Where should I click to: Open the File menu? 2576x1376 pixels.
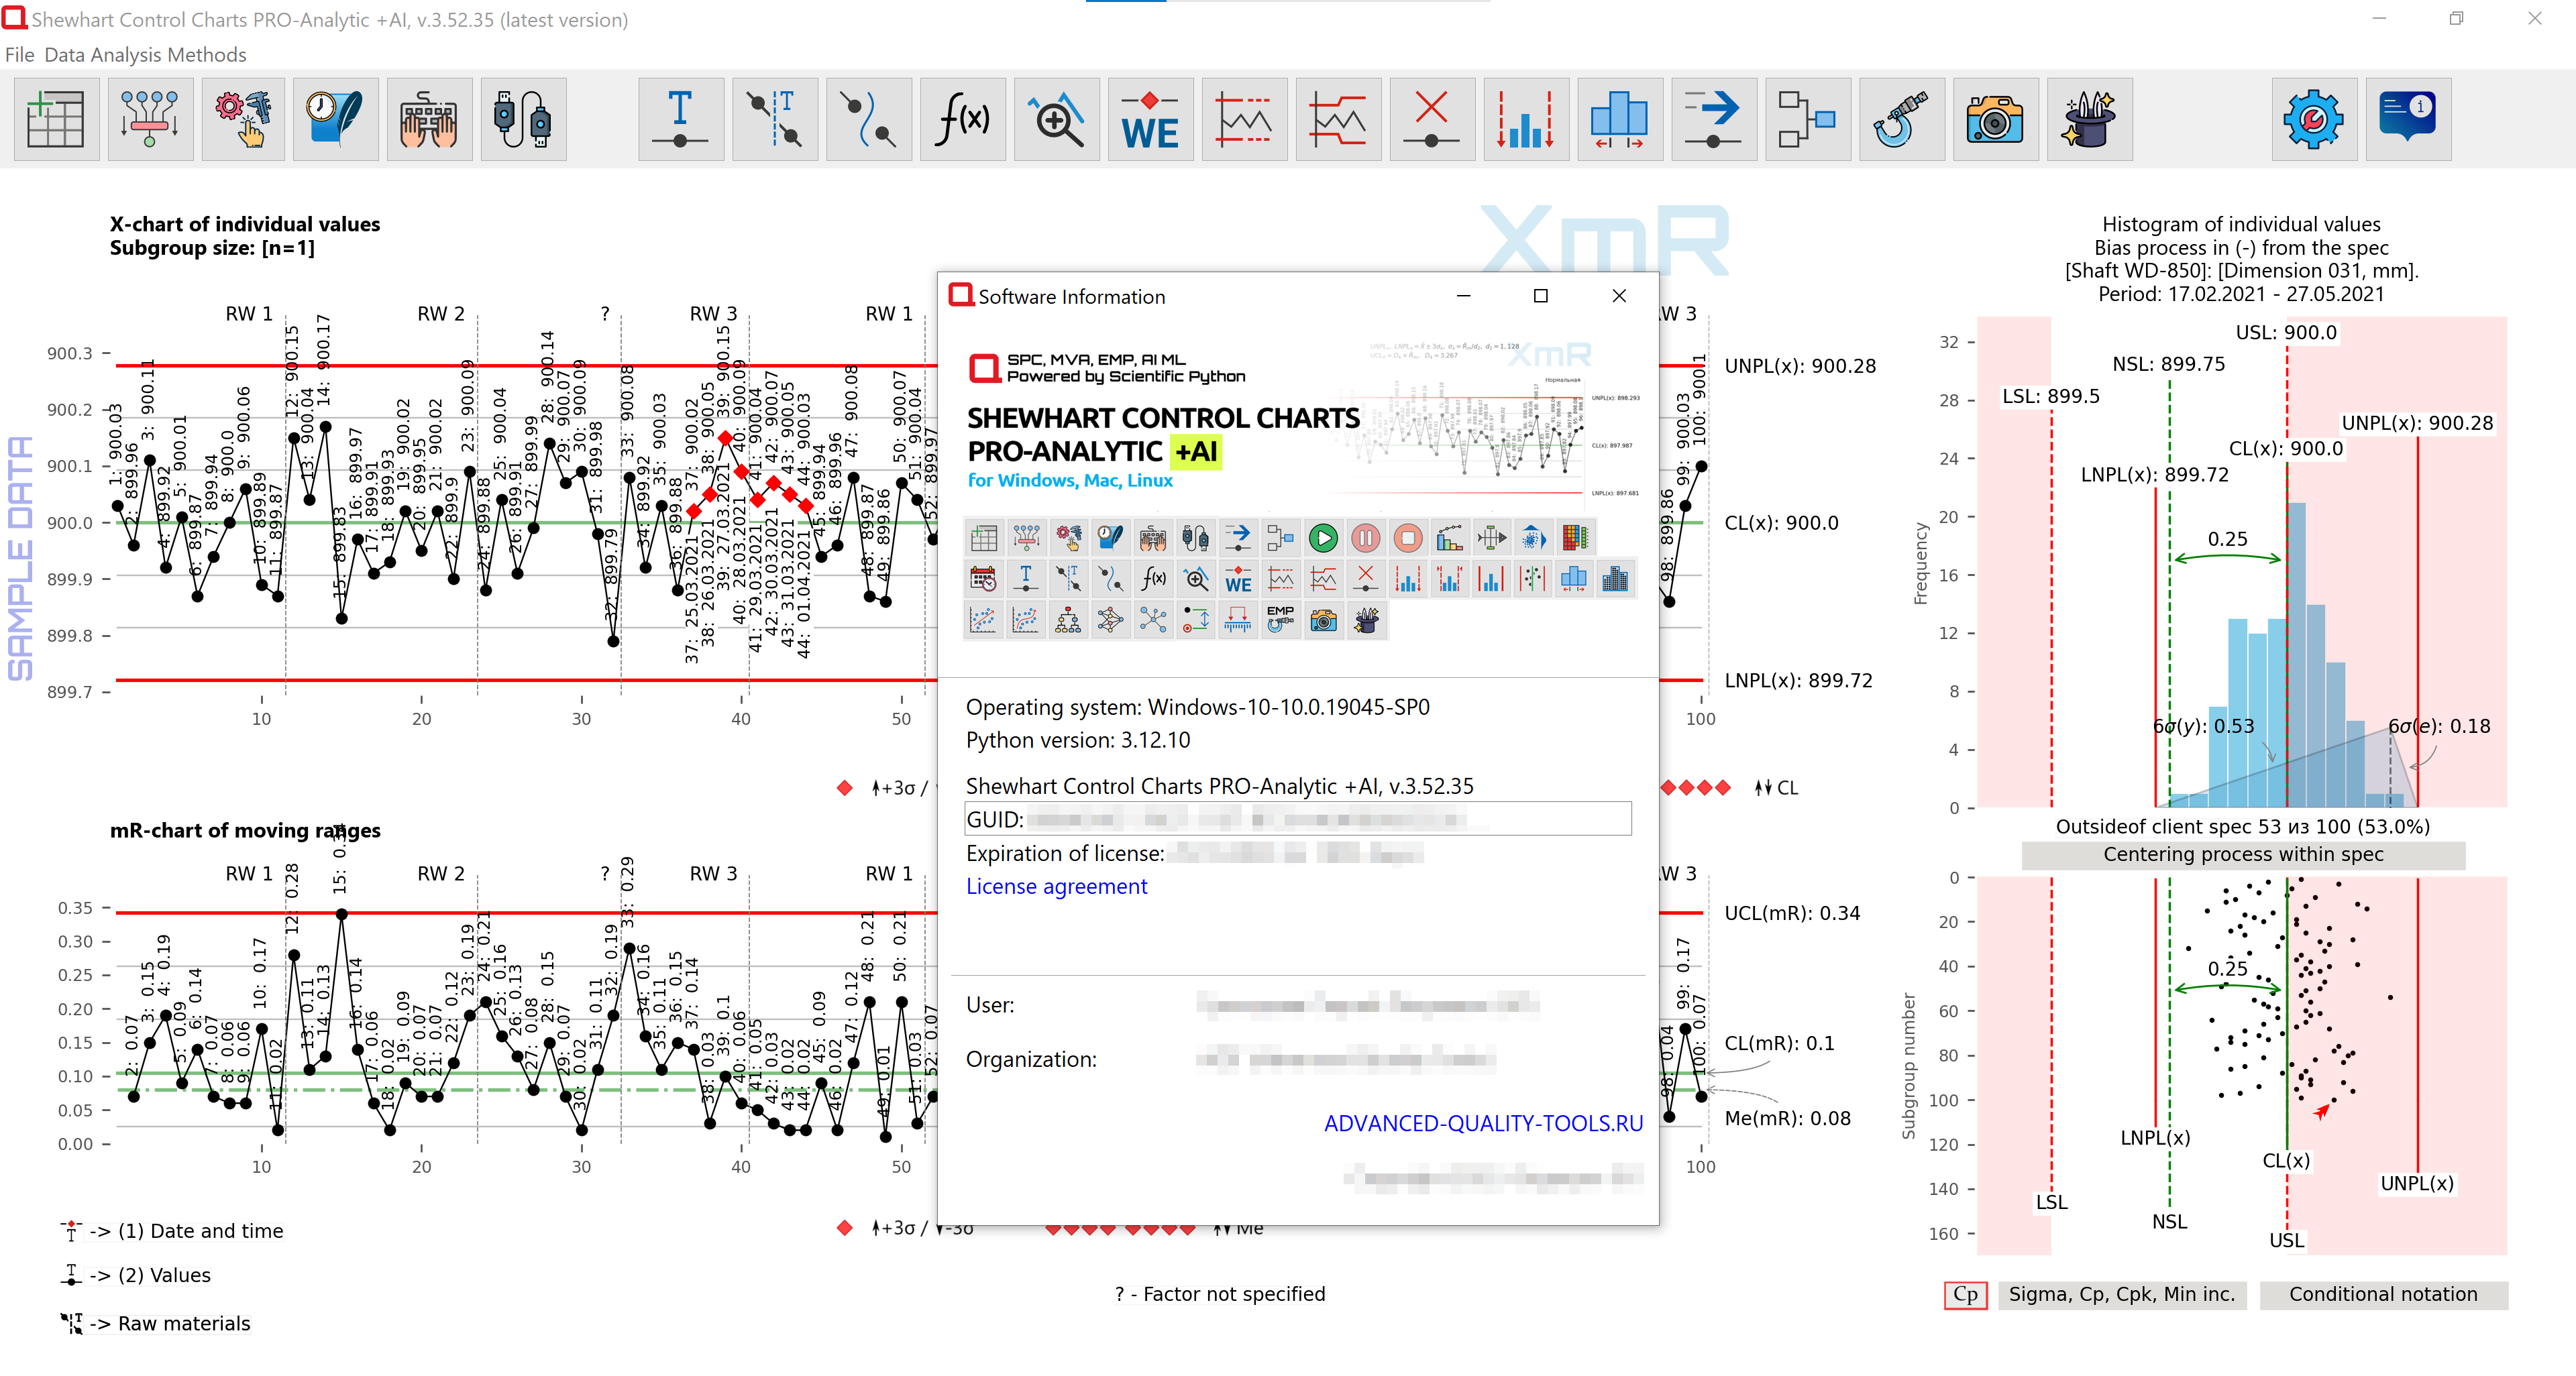19,55
